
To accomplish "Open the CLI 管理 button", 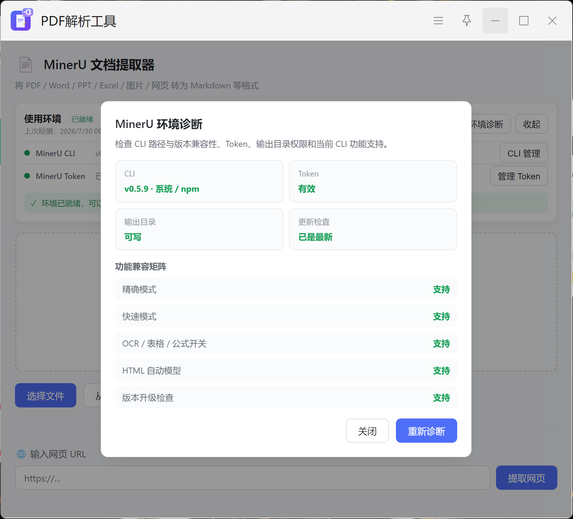I will [x=524, y=153].
